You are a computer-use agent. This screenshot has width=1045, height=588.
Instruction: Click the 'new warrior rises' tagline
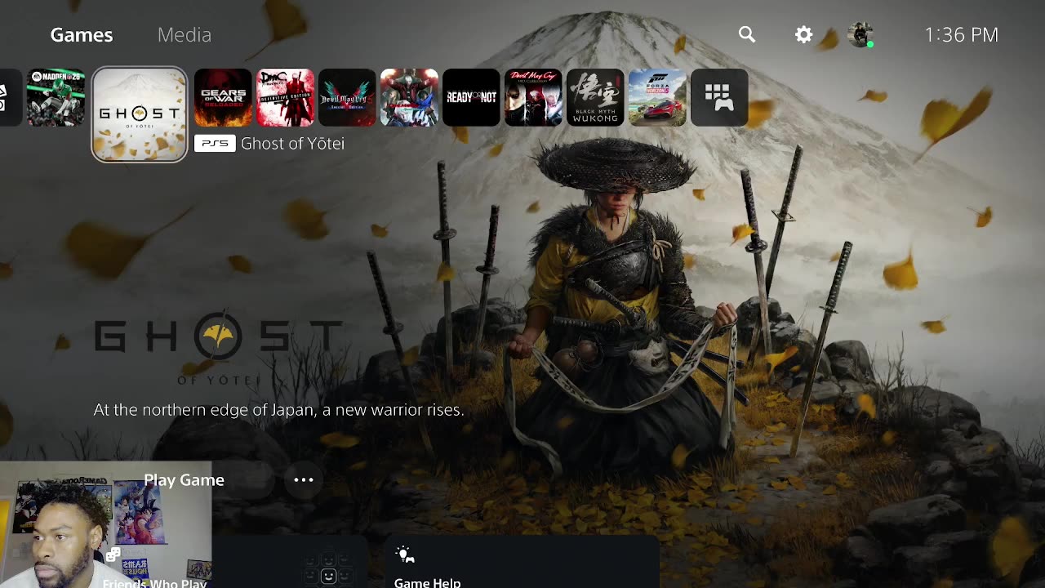point(278,410)
